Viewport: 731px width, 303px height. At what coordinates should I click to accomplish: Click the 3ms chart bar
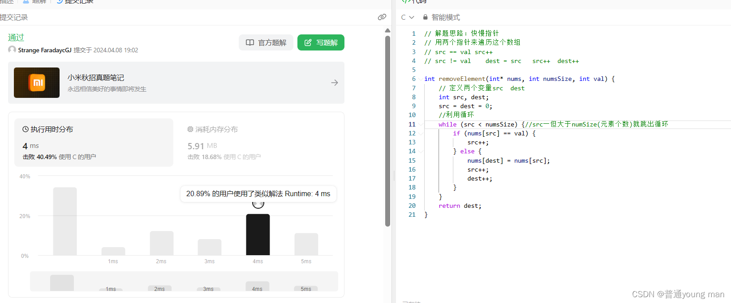pyautogui.click(x=210, y=247)
